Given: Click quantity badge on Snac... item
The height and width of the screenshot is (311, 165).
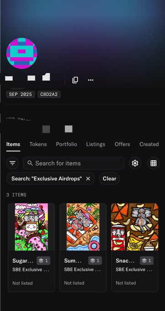Looking at the screenshot, I should click(147, 261).
